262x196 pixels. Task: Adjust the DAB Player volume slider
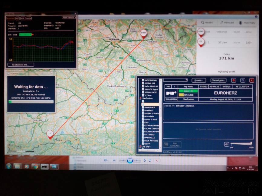[x=241, y=143]
